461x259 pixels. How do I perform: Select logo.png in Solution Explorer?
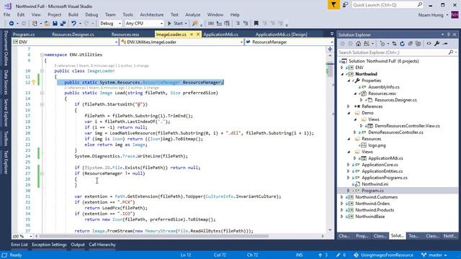point(377,145)
